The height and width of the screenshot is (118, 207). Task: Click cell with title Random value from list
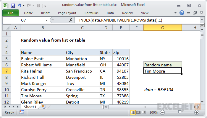click(x=53, y=40)
